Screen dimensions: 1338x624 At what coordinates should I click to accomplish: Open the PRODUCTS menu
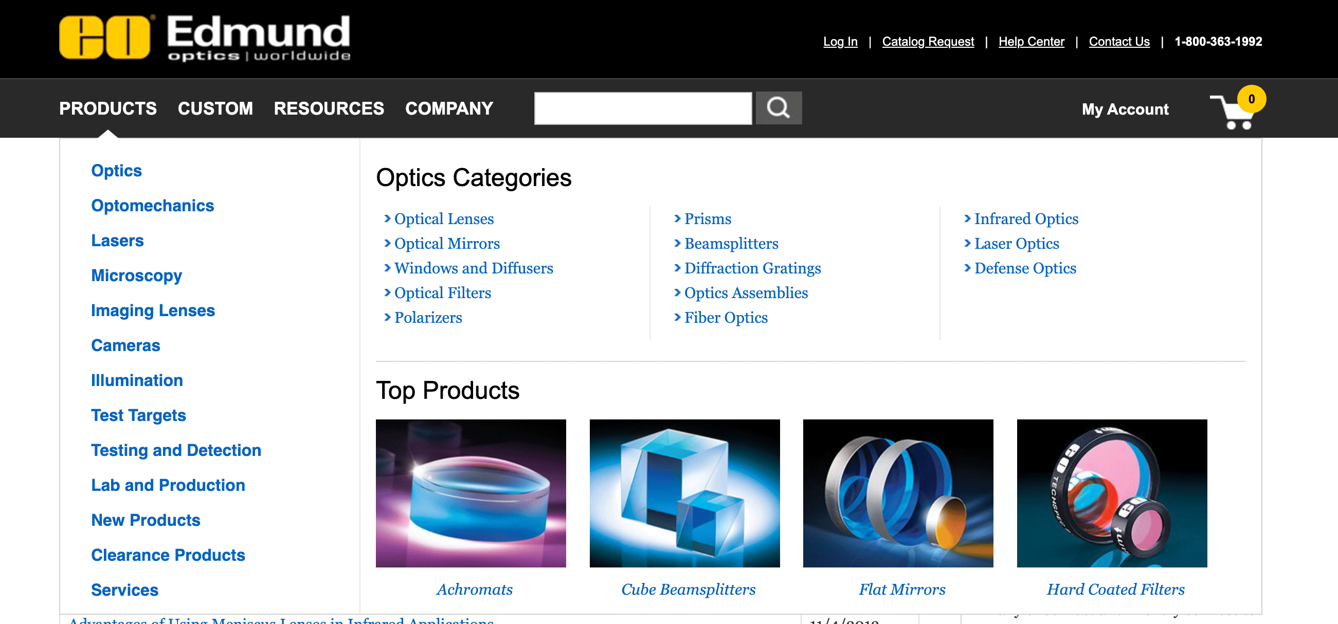pos(107,108)
